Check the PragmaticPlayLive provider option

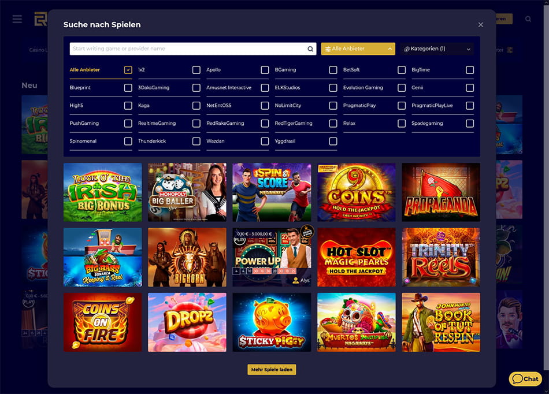point(470,106)
